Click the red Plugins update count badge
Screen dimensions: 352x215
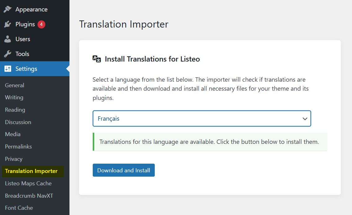click(41, 24)
